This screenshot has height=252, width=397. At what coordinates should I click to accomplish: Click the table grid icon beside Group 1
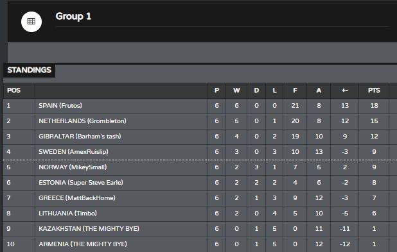[31, 22]
